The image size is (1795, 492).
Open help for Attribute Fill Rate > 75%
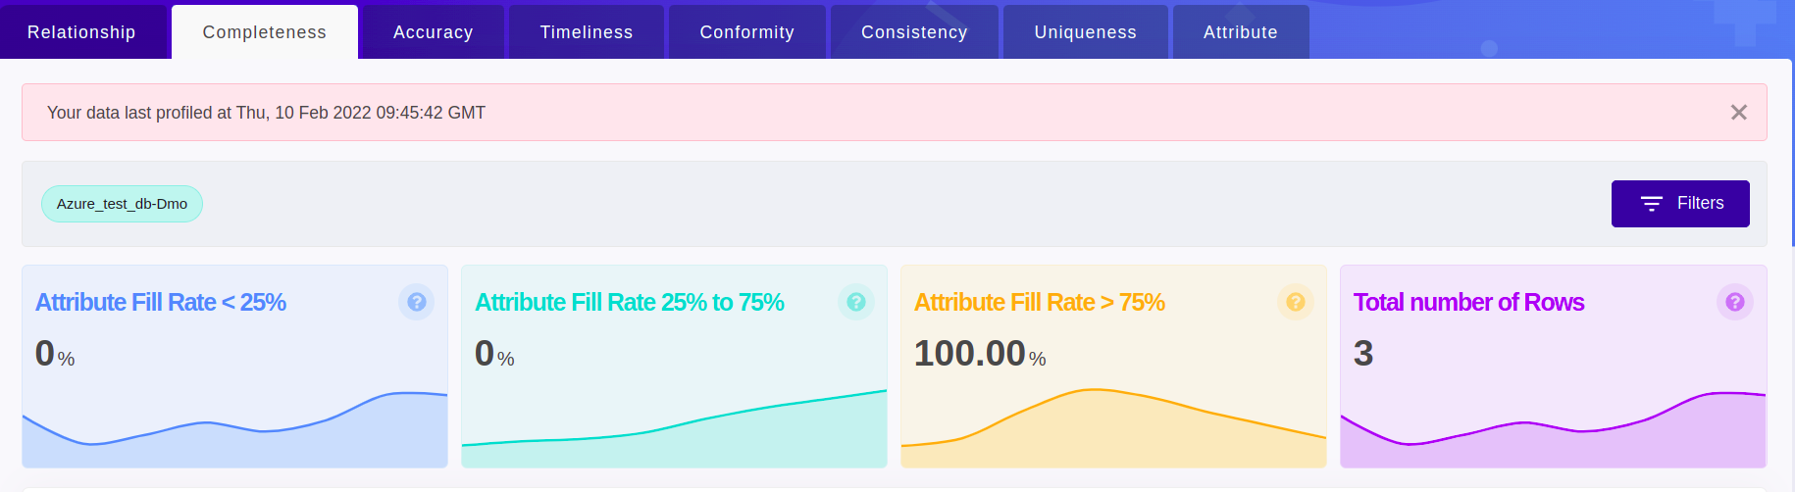click(x=1296, y=302)
